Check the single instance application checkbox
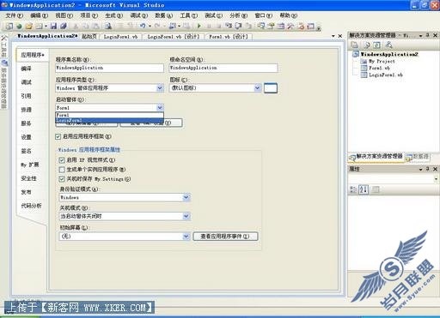440x318 pixels. point(62,170)
